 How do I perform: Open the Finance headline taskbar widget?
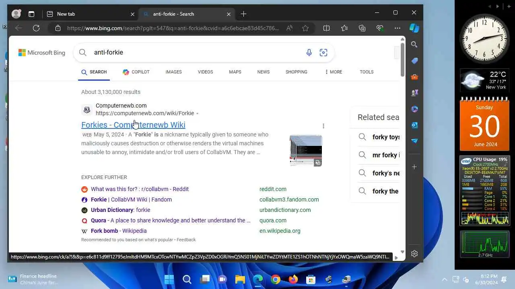click(33, 279)
